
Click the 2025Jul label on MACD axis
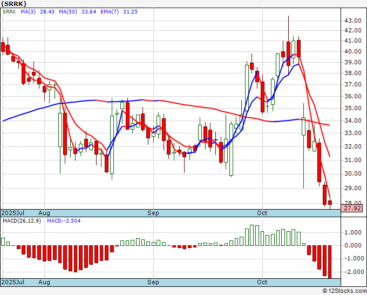tap(12, 282)
